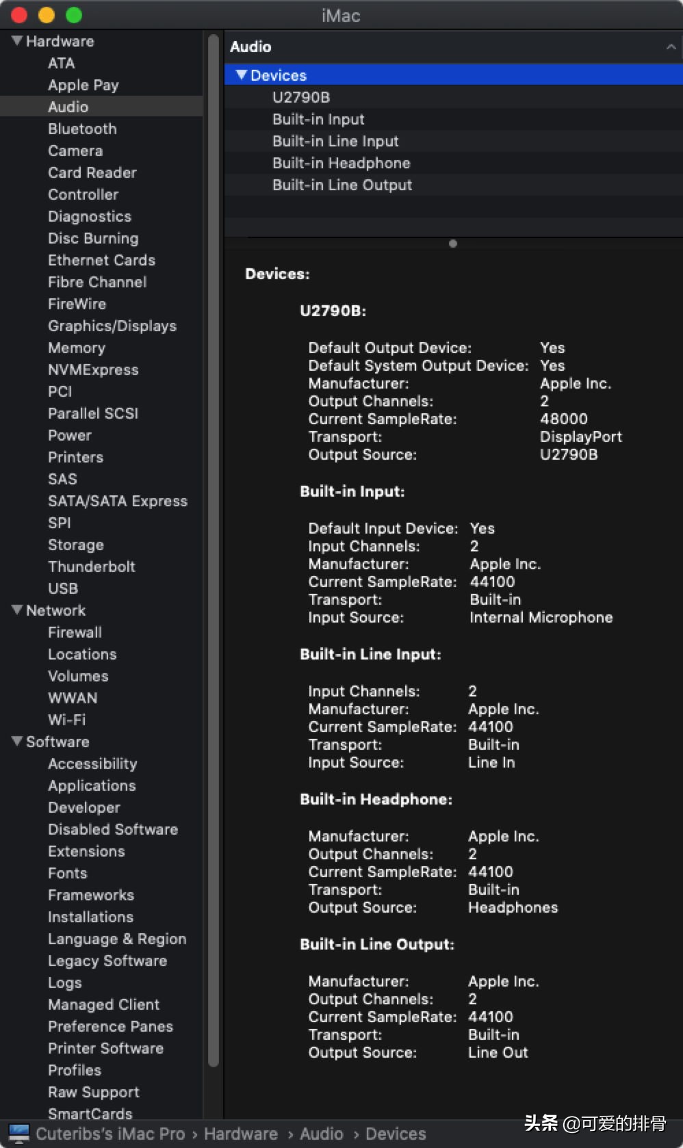The height and width of the screenshot is (1148, 683).
Task: Open Thunderbolt hardware info
Action: coord(92,566)
